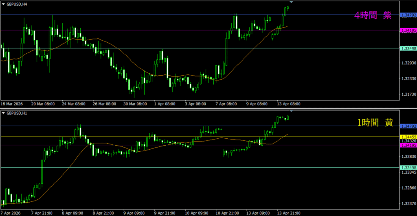The image size is (417, 216).
Task: Select the magenta '4時間 紫' text label
Action: tap(373, 15)
